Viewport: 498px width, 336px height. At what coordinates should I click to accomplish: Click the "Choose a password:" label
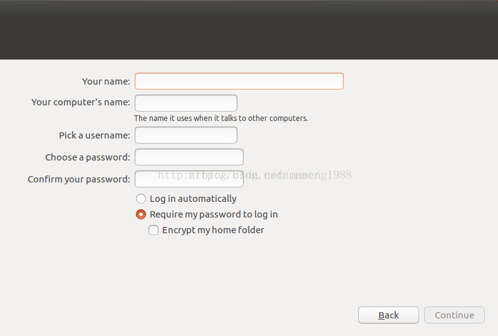pyautogui.click(x=88, y=157)
